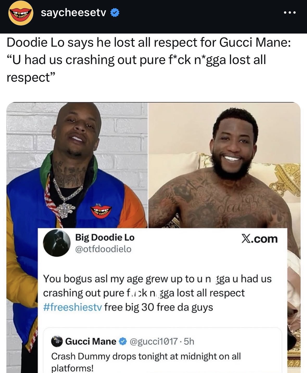Viewport: 307px width, 373px height.
Task: Click the post caption about Gucci Mane
Action: [148, 60]
